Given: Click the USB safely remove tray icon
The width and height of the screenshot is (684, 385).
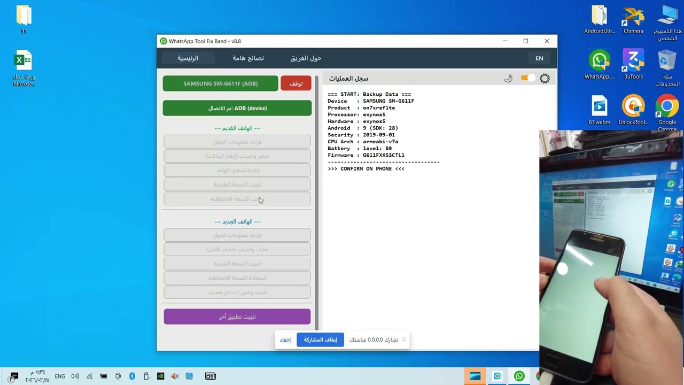Looking at the screenshot, I should point(146,376).
